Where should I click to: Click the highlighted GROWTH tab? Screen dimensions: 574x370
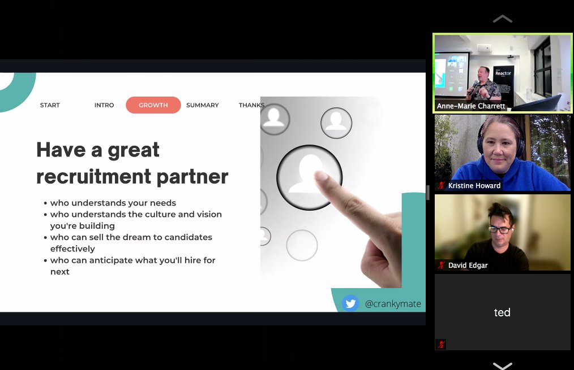coord(153,105)
